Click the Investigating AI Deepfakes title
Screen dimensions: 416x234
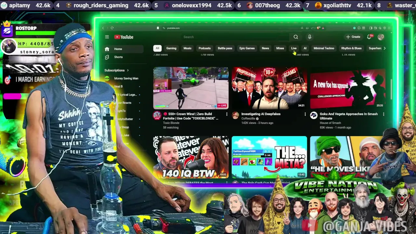point(261,114)
